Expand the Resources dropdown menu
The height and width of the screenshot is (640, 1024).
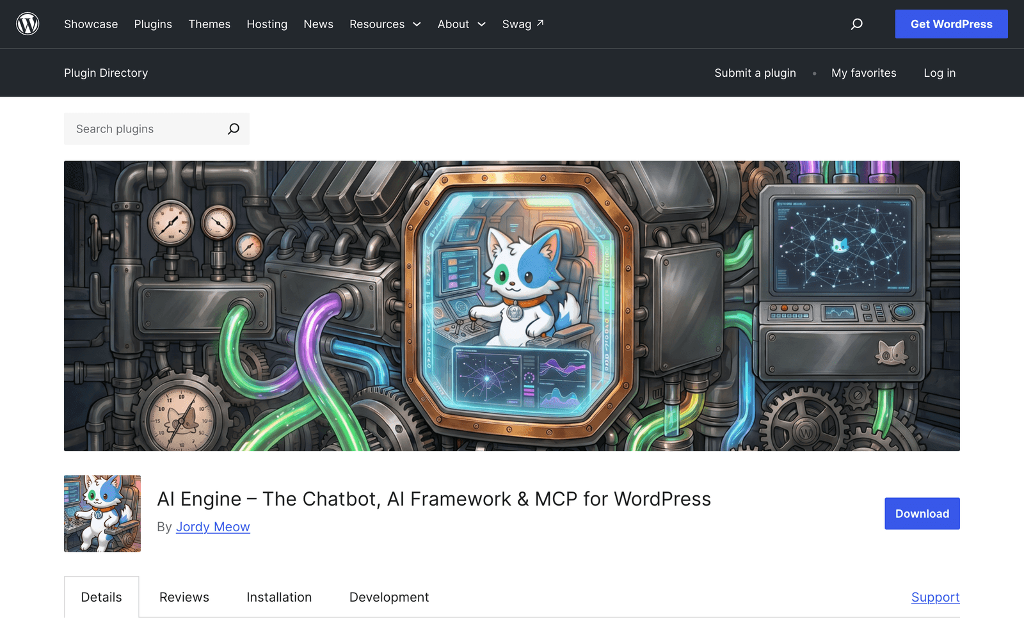pos(385,24)
